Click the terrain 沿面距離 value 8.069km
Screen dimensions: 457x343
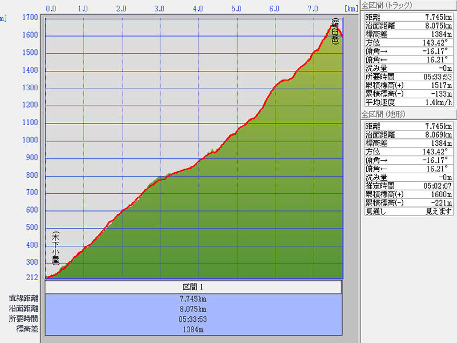[431, 134]
